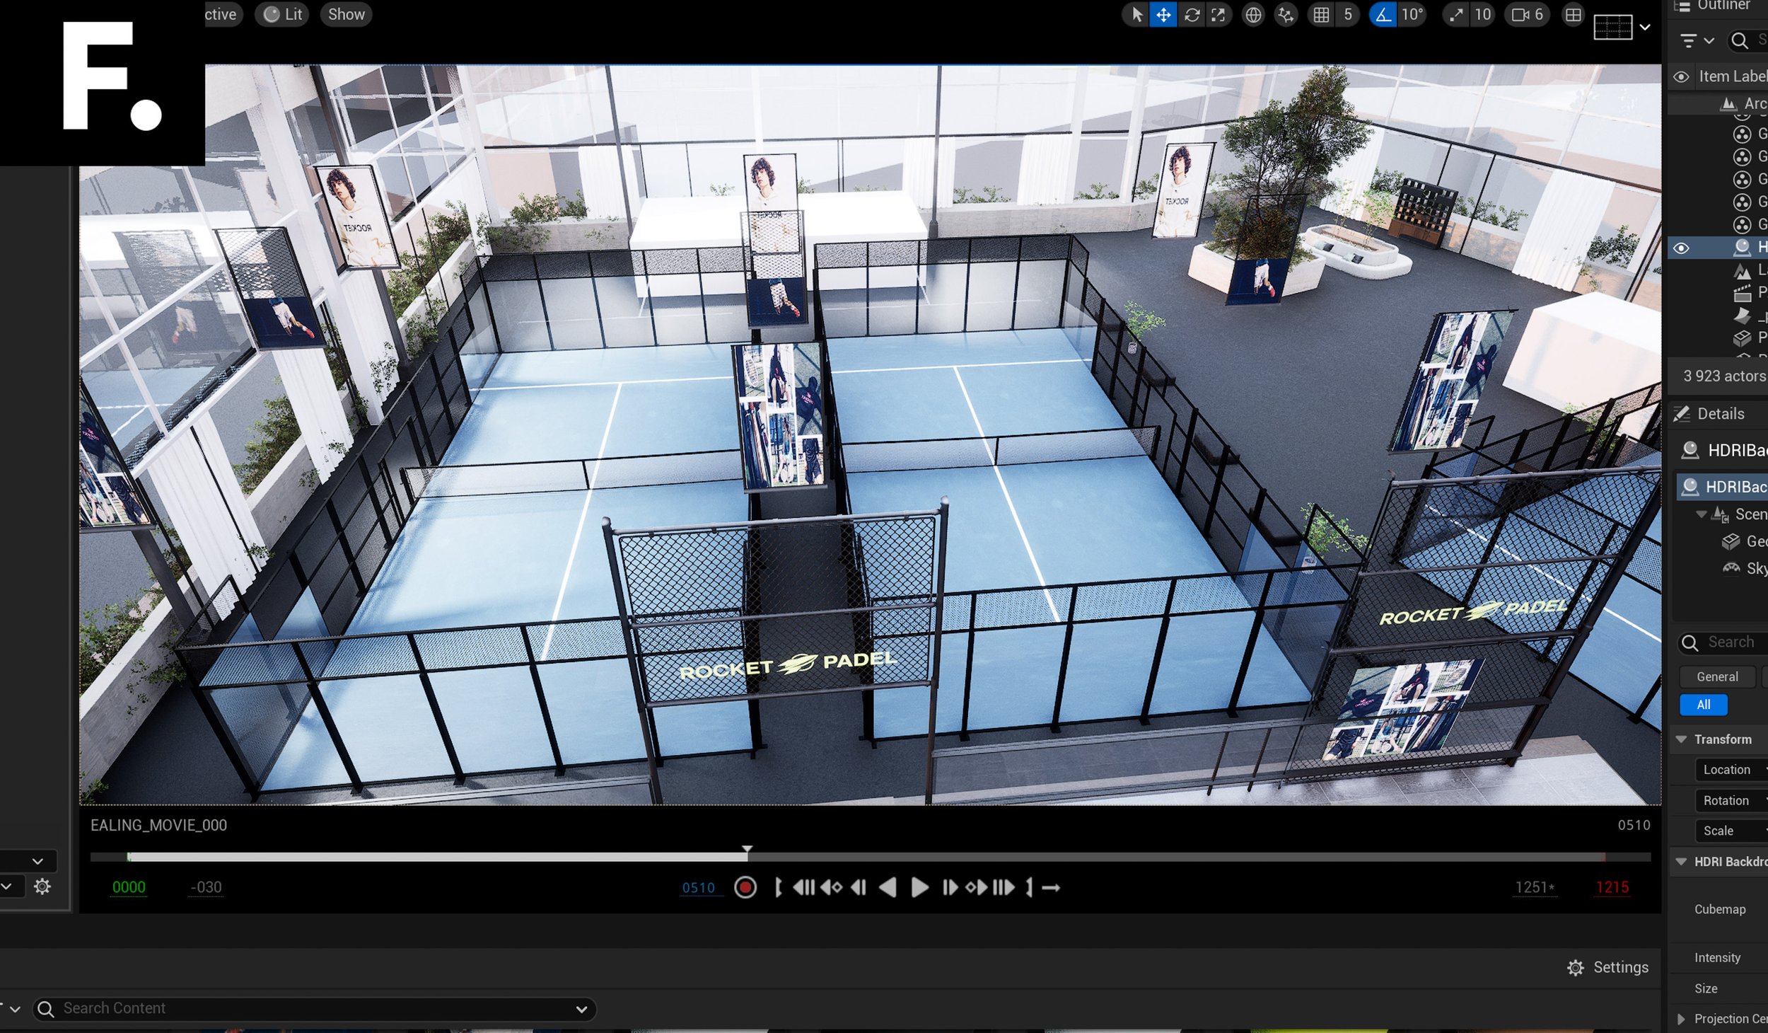Open the Location type dropdown
Viewport: 1768px width, 1033px height.
1731,770
